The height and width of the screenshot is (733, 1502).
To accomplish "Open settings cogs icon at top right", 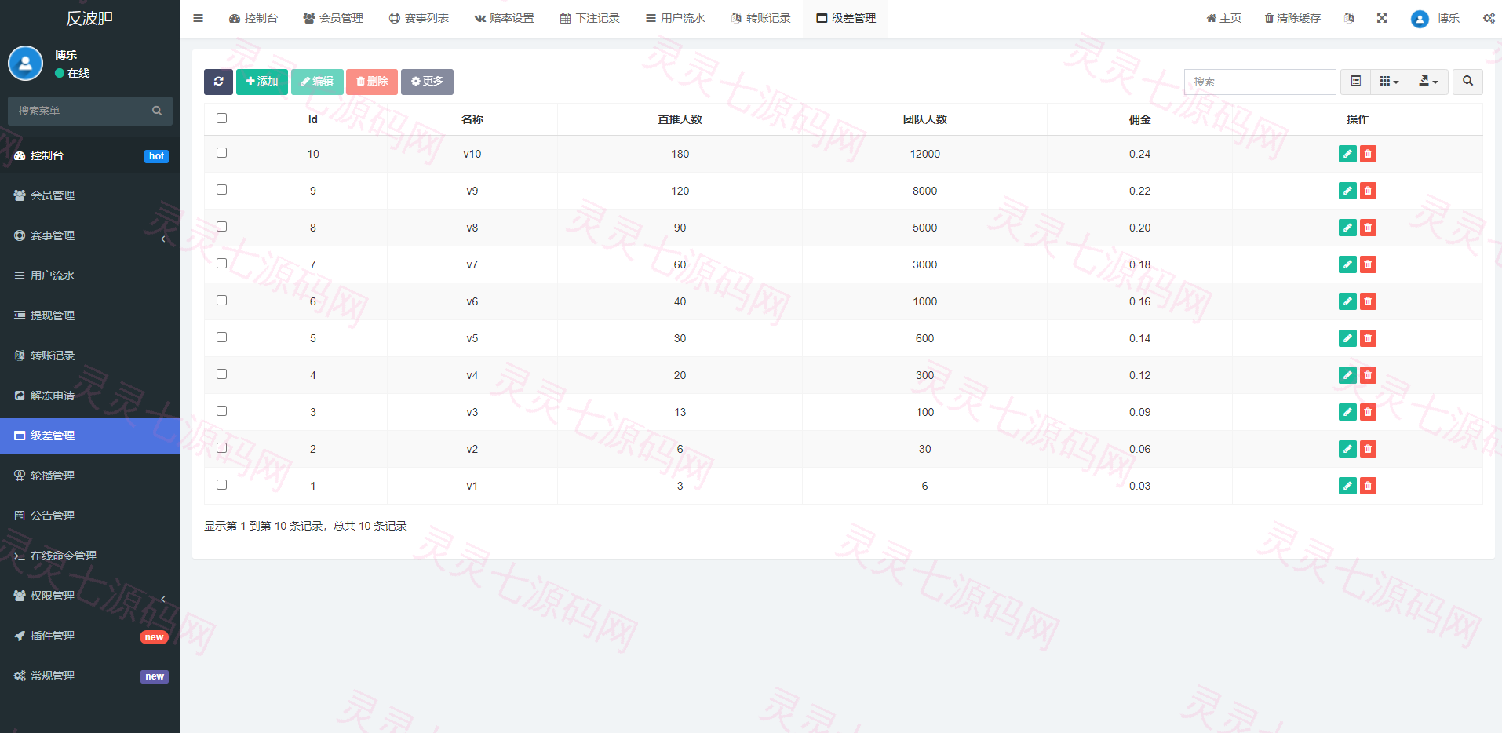I will (1489, 18).
